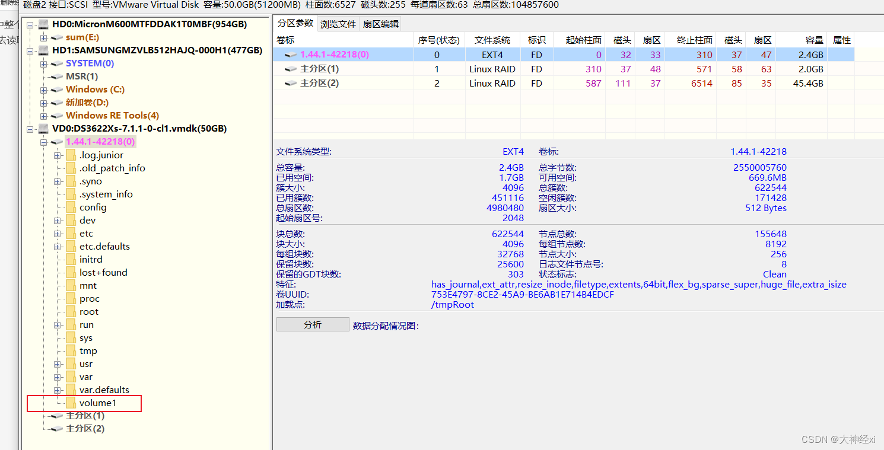
Task: Expand the SYSTEM(0) partition node
Action: 43,64
